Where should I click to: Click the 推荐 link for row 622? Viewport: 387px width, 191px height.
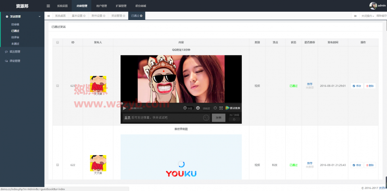coord(310,163)
